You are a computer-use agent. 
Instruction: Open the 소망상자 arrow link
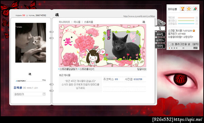(188, 37)
